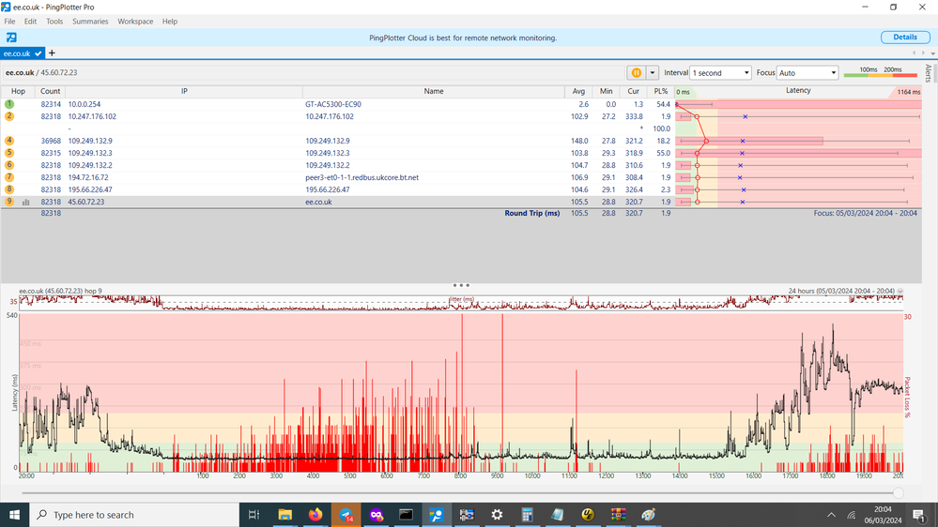Open the Alerts side panel
Screen dimensions: 938x527
(928, 73)
